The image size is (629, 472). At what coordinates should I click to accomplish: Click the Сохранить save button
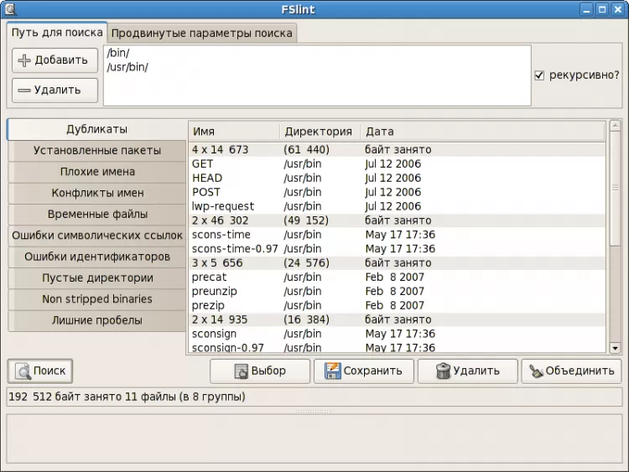coord(364,371)
